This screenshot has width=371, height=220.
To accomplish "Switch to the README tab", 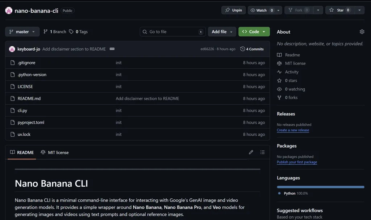I will tap(22, 152).
